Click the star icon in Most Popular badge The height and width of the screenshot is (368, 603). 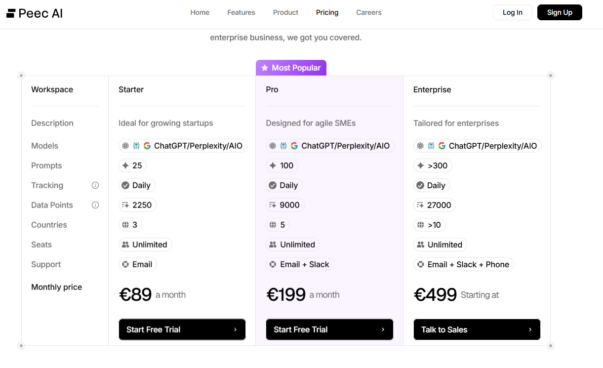coord(265,68)
